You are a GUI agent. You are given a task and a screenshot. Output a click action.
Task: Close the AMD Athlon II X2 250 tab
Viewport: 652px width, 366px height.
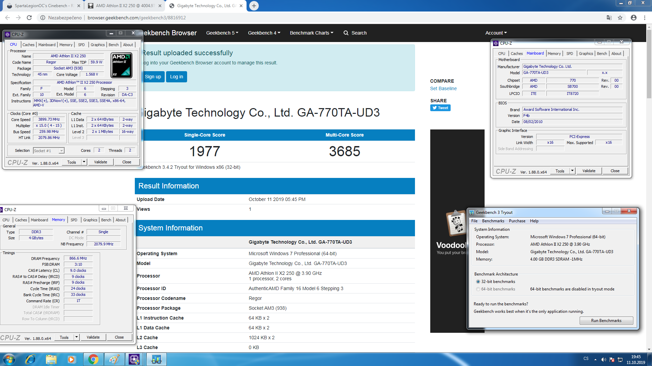pos(160,6)
